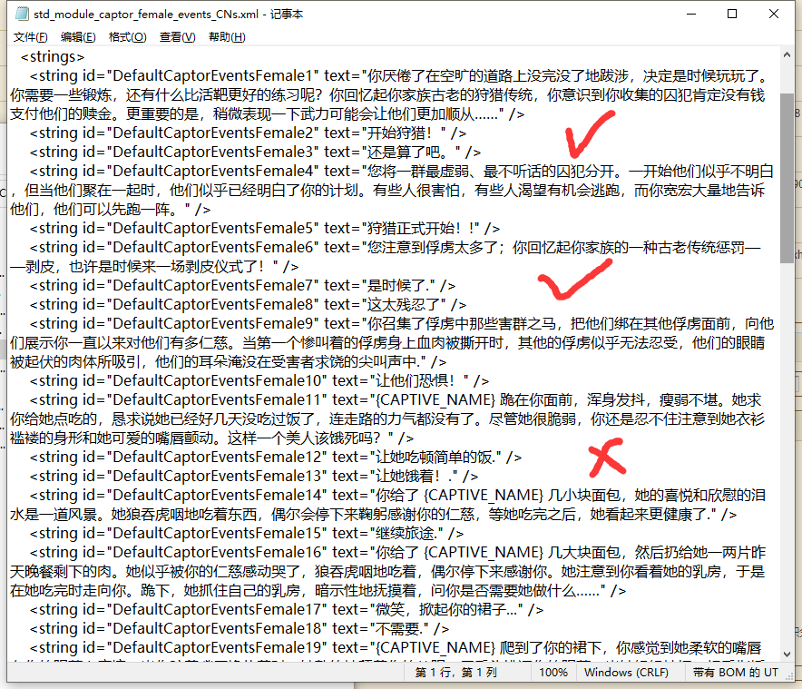Click the text 狩猎正式开始！！
The image size is (802, 689).
click(421, 228)
